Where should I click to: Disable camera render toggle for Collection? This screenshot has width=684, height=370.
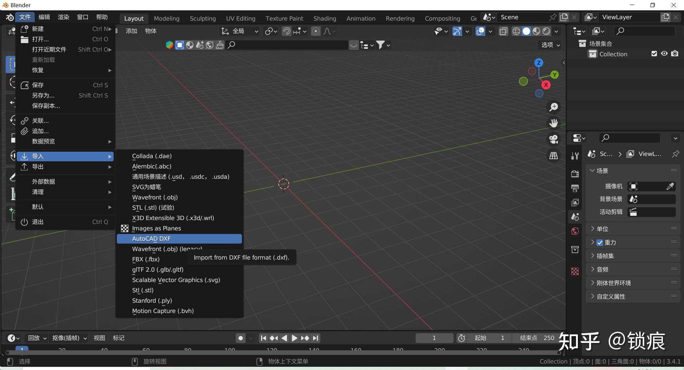click(x=675, y=53)
